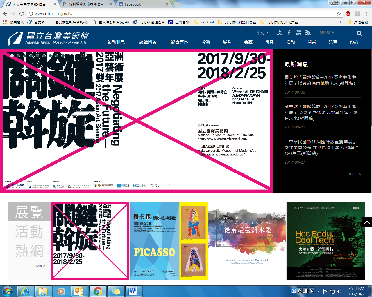Open the PICASSO exhibition thumbnail
372x297 pixels.
(x=169, y=241)
